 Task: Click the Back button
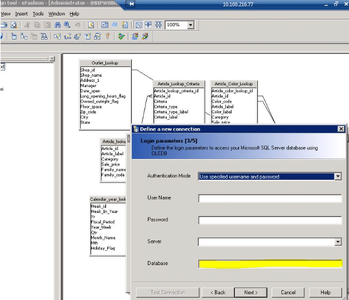(218, 292)
